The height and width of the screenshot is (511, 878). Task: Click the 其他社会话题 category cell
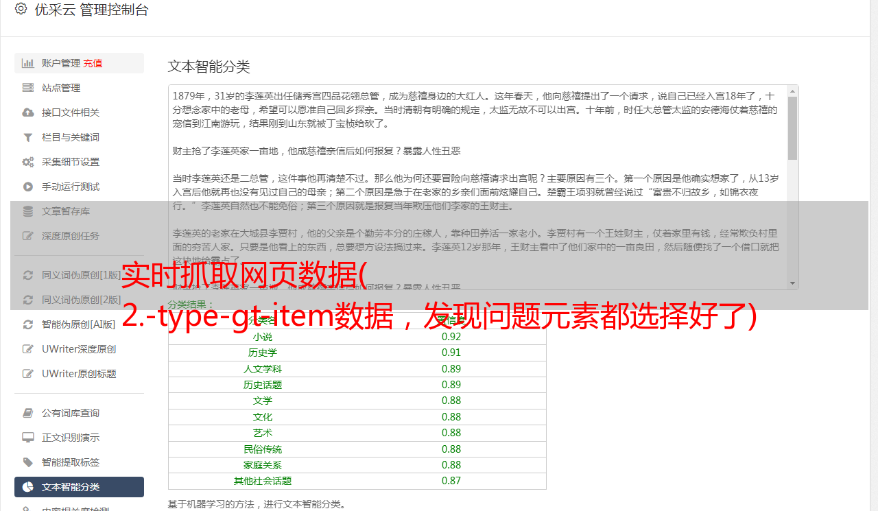(x=263, y=481)
